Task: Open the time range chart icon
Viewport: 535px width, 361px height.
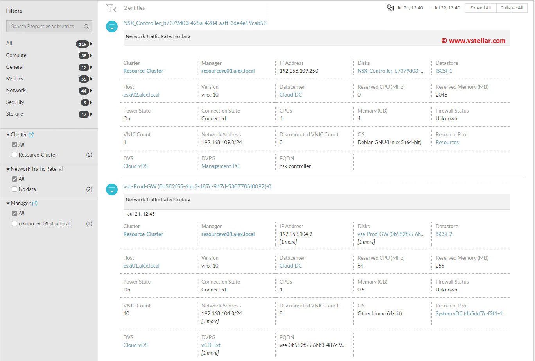Action: pyautogui.click(x=390, y=8)
